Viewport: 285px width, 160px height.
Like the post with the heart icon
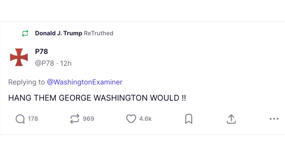[131, 119]
